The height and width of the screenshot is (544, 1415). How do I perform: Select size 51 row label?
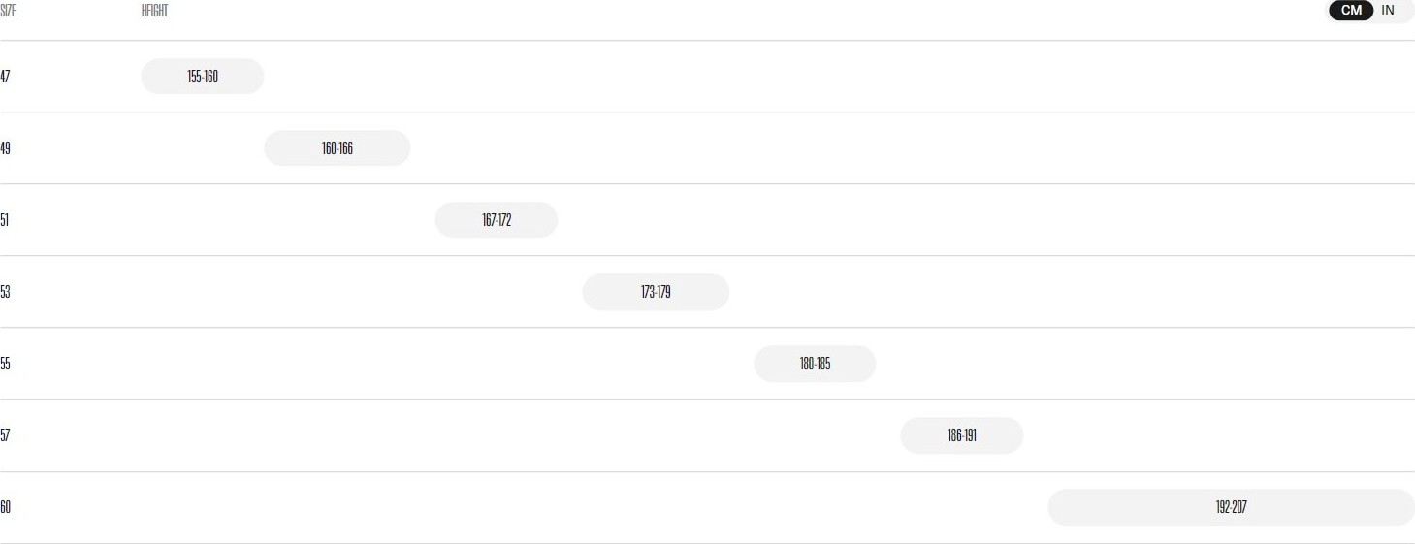coord(5,220)
